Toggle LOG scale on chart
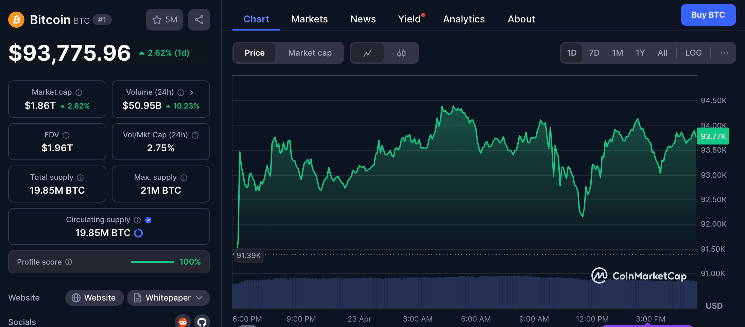This screenshot has height=327, width=745. (x=693, y=53)
